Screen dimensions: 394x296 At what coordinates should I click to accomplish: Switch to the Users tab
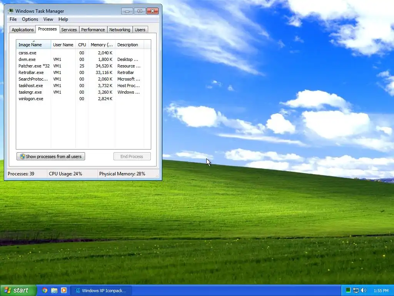(140, 30)
